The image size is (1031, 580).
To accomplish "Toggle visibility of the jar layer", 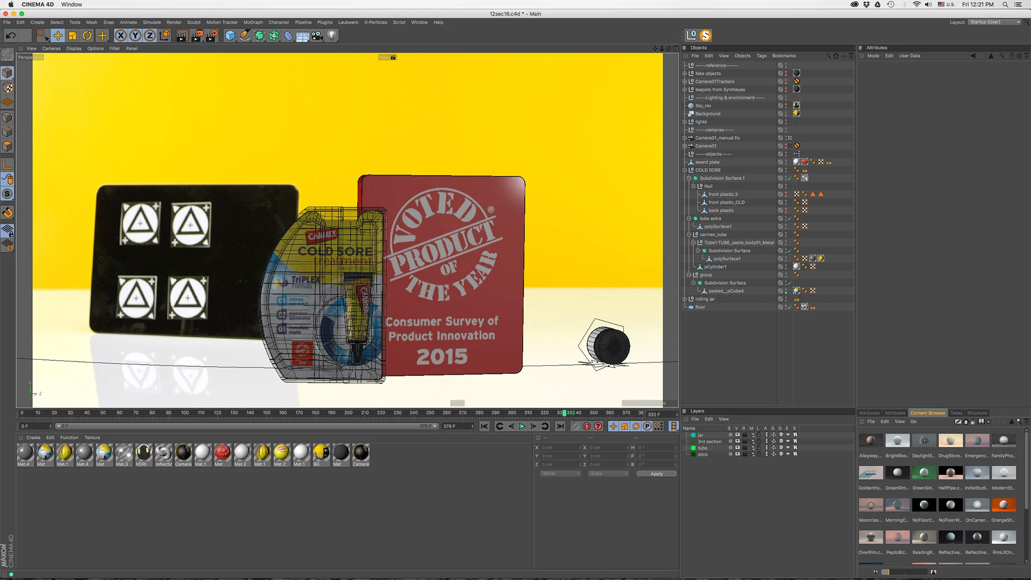I will pyautogui.click(x=737, y=435).
